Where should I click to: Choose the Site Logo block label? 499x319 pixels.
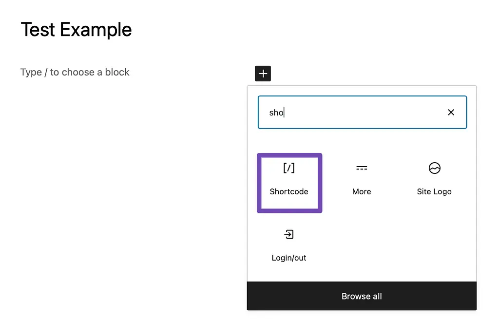tap(434, 191)
